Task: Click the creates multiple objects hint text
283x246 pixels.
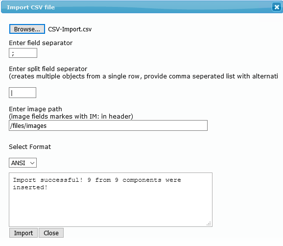Action: point(143,76)
